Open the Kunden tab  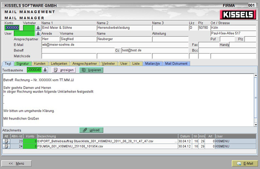point(40,64)
